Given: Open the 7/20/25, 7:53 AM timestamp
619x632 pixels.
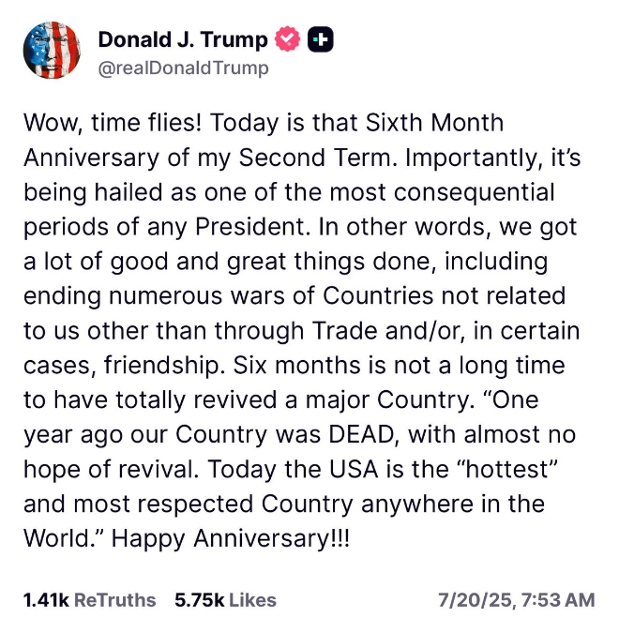Looking at the screenshot, I should [x=517, y=600].
